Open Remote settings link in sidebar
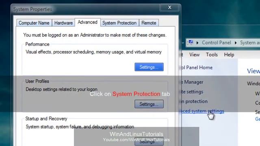This screenshot has height=146, width=260. (x=192, y=92)
